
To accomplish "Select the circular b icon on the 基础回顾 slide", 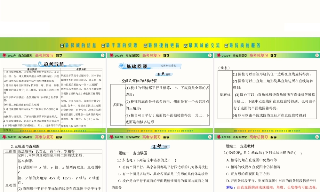I will (210, 55).
